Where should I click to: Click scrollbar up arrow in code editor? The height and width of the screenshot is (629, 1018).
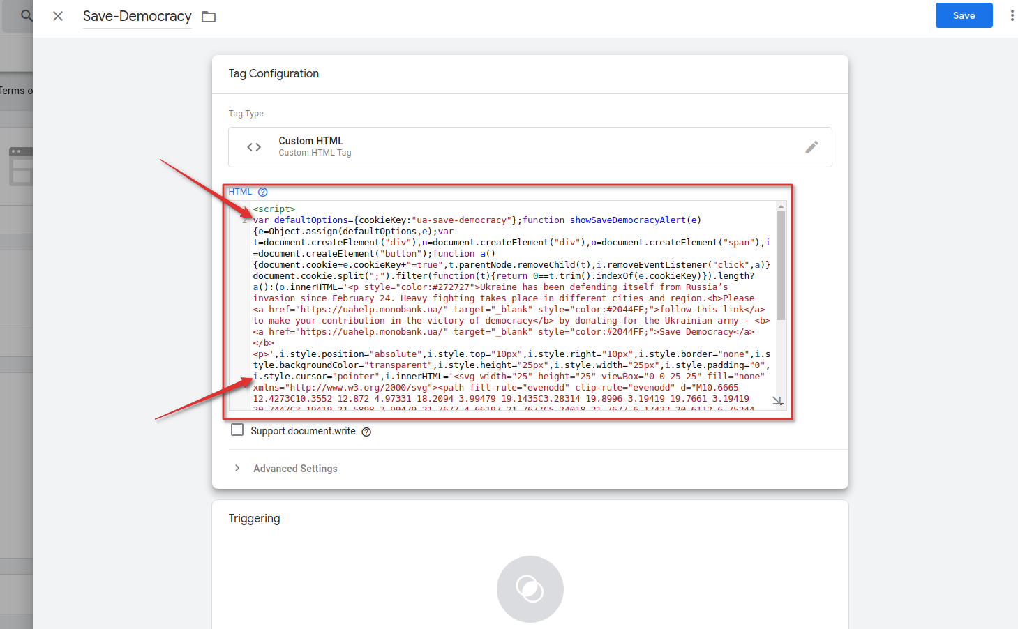[x=781, y=206]
